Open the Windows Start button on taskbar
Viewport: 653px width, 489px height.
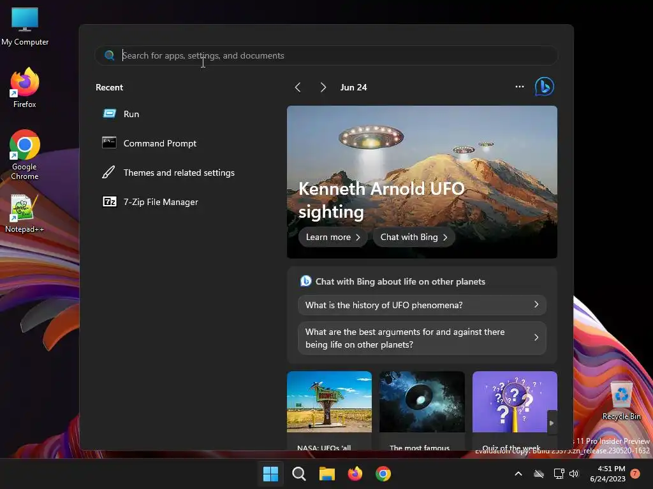(x=270, y=474)
